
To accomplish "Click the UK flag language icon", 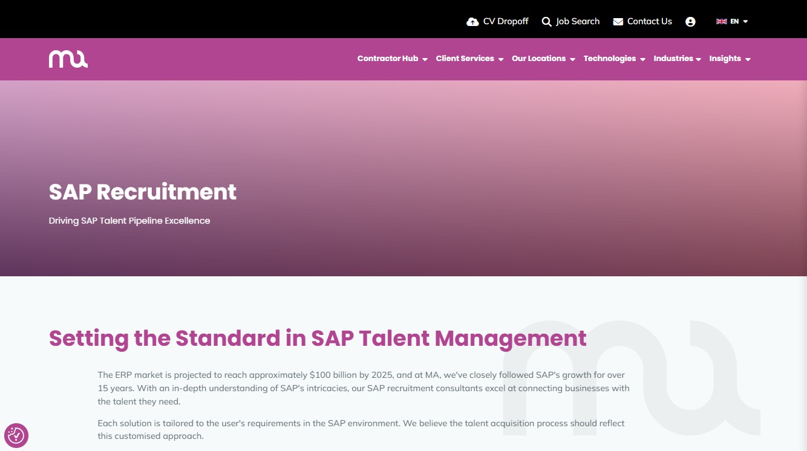I will [x=721, y=21].
